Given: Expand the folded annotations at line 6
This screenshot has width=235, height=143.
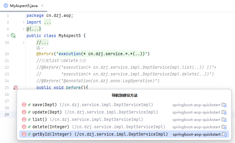Looking at the screenshot, I should tap(24, 29).
